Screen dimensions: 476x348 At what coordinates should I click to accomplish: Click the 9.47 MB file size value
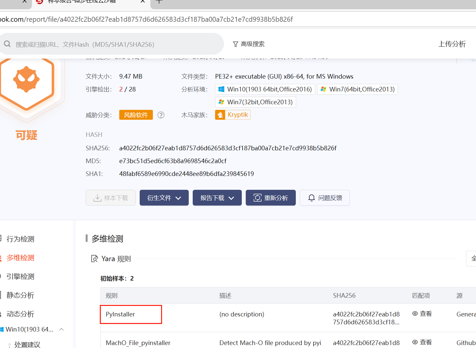tap(131, 76)
